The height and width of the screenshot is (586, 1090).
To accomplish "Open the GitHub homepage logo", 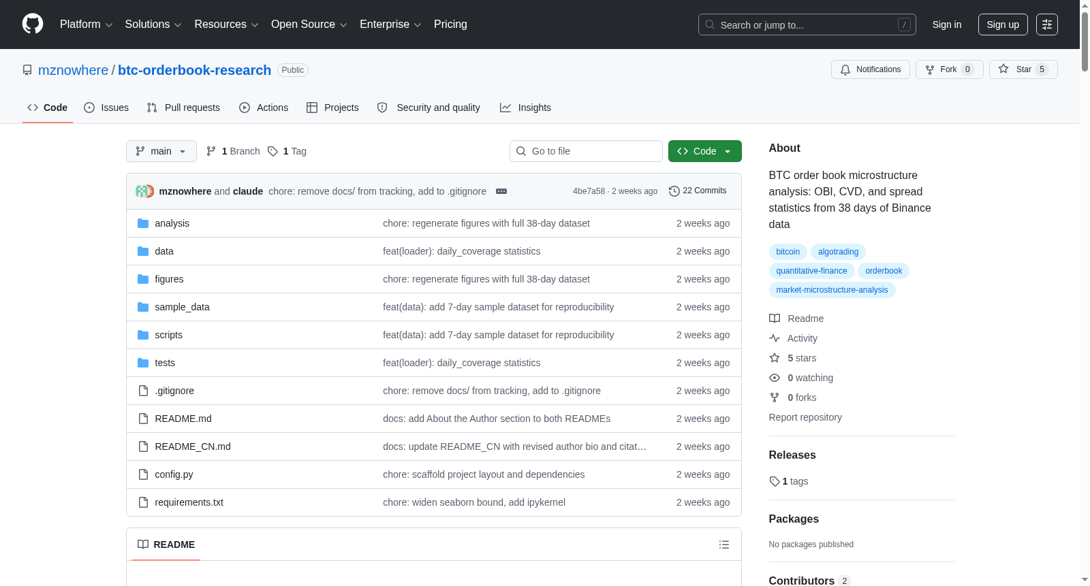I will (33, 25).
